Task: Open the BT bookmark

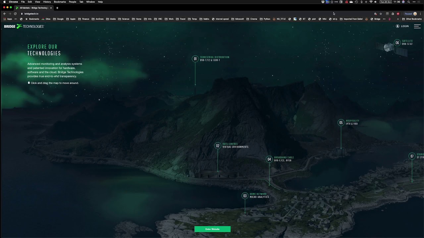Action: click(x=302, y=19)
